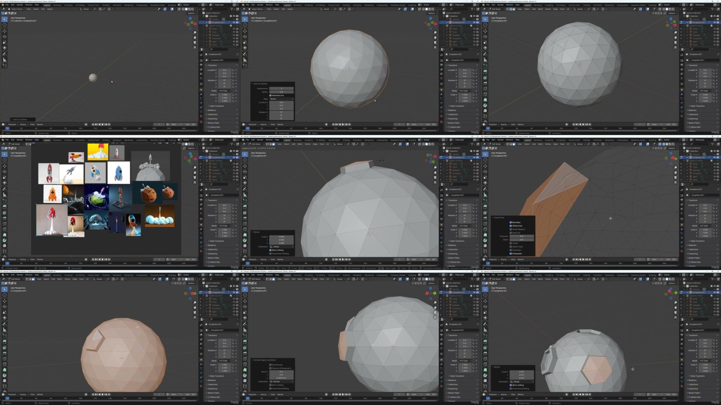The height and width of the screenshot is (405, 721).
Task: Open Render menu in Add Ico Sphere window
Action: [260, 5]
